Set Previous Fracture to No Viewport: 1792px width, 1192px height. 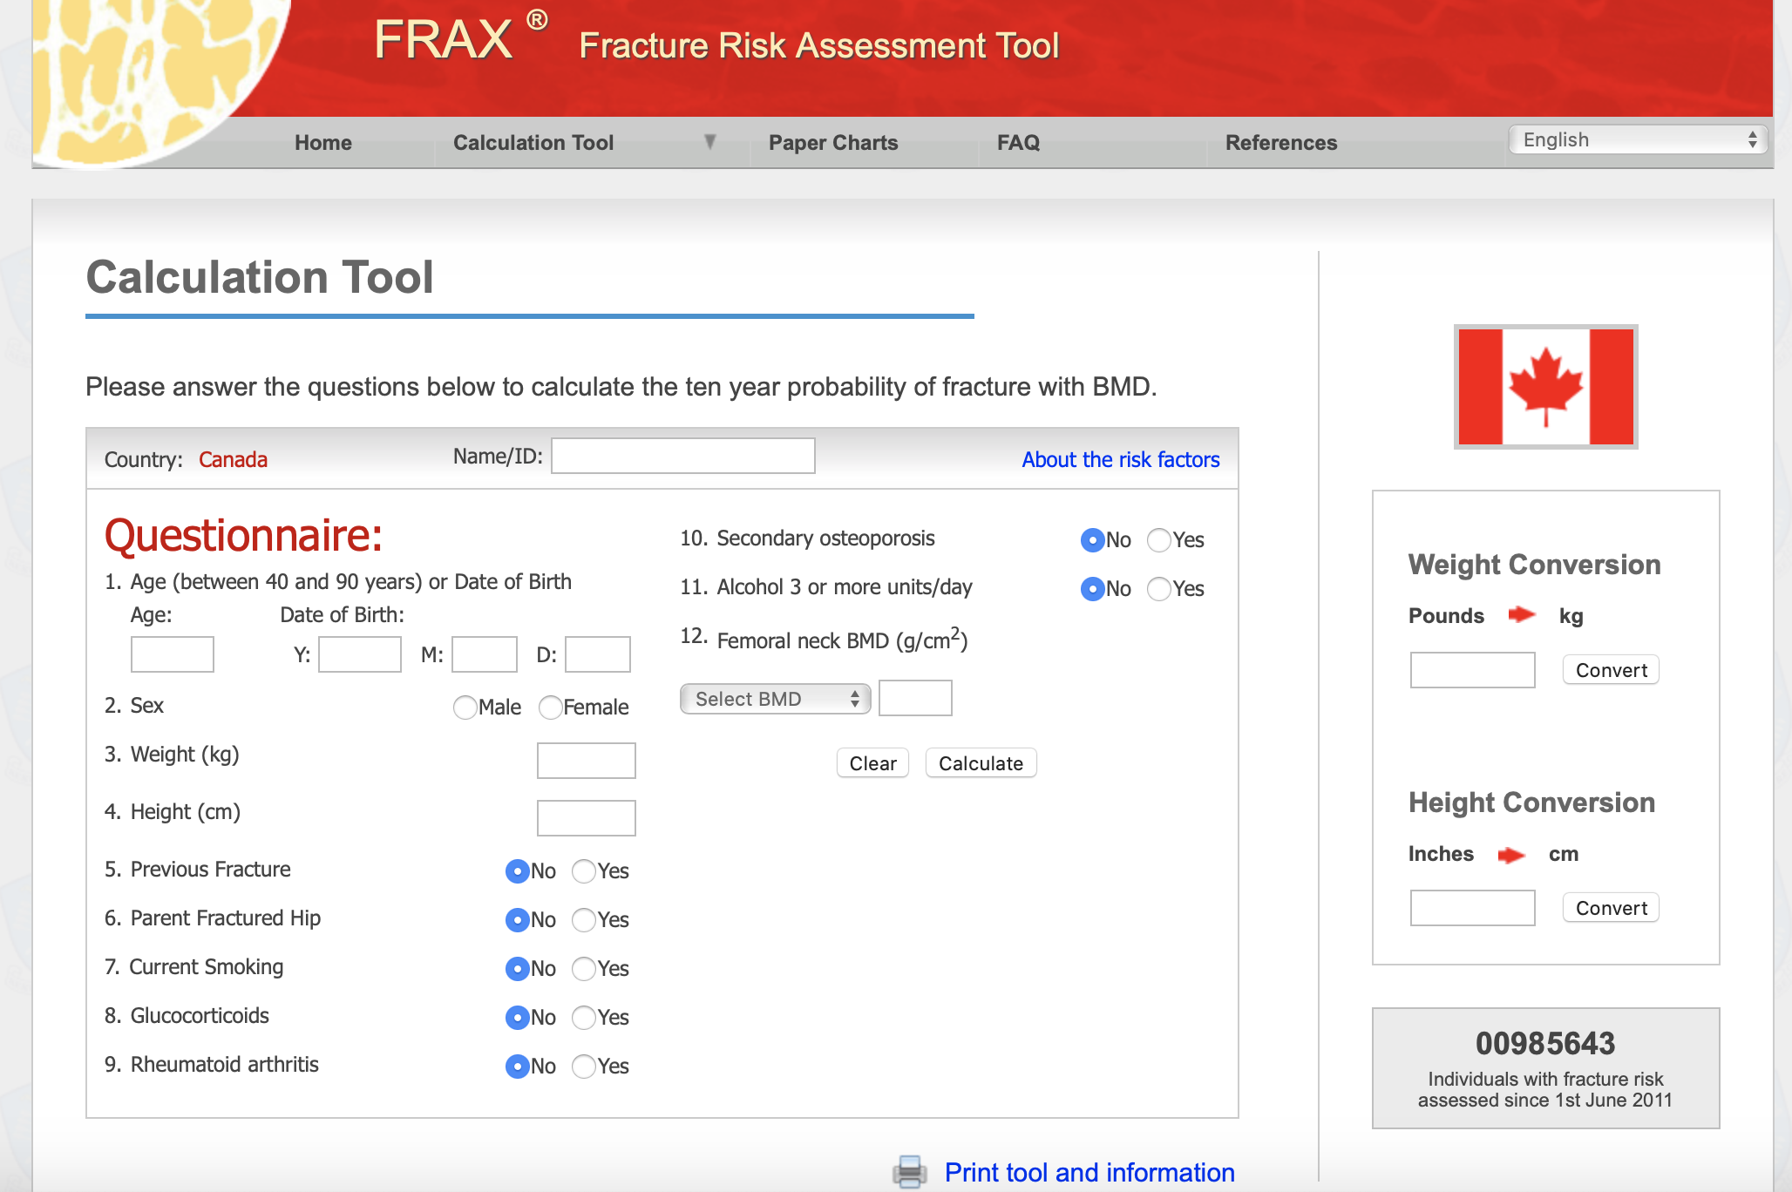(518, 871)
